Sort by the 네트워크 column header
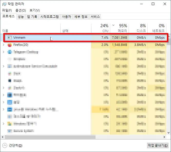This screenshot has height=152, width=171. 157,28
